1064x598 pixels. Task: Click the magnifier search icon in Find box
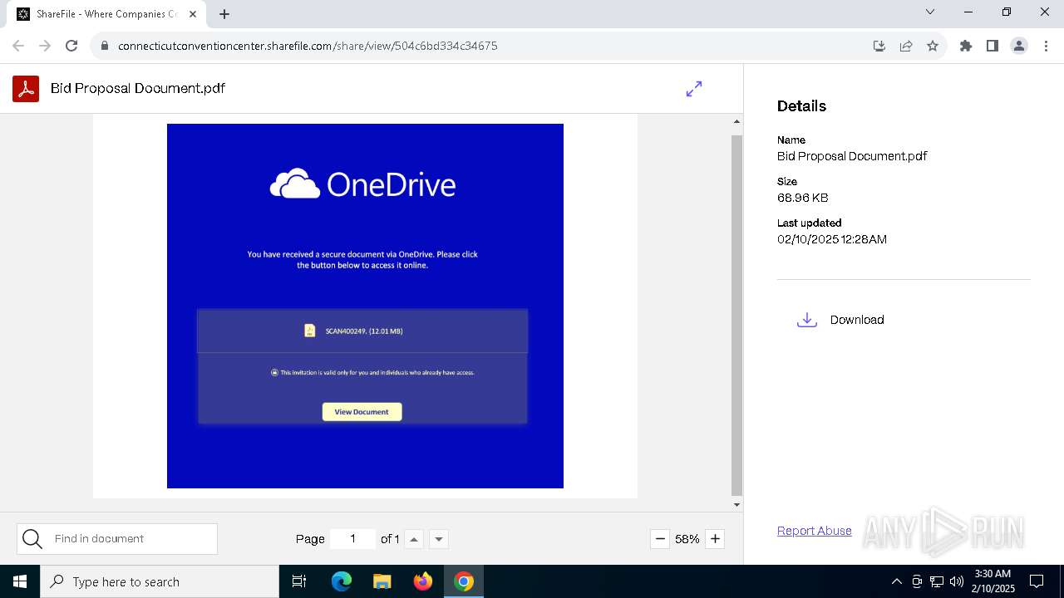pos(32,539)
